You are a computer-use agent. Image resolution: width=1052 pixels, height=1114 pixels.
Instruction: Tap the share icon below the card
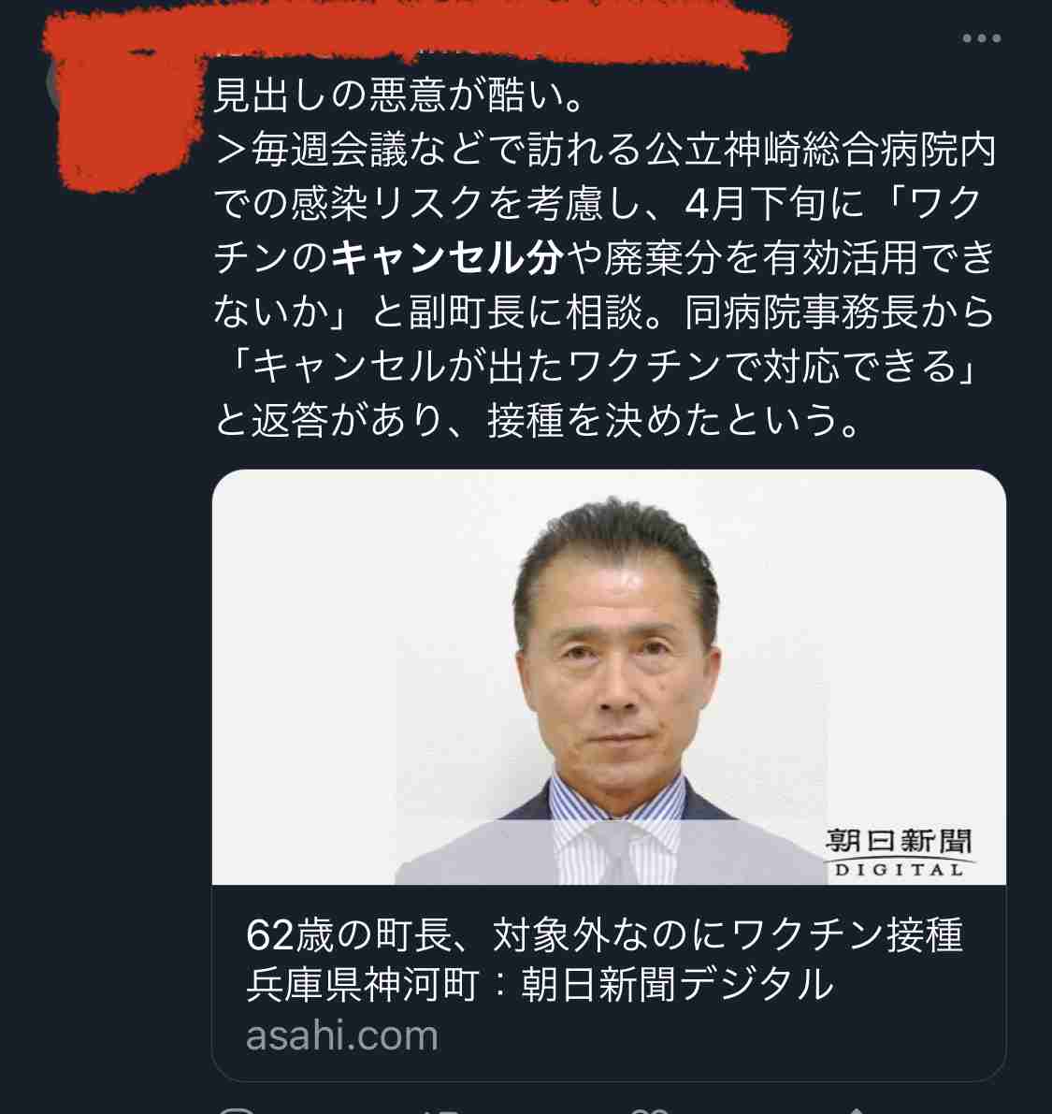coord(857,1110)
